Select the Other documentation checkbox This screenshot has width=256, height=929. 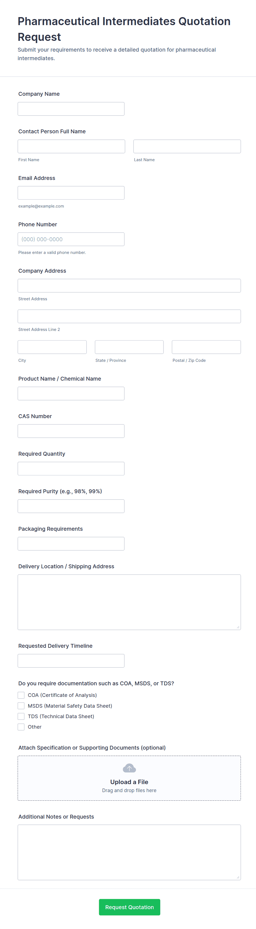(x=21, y=727)
